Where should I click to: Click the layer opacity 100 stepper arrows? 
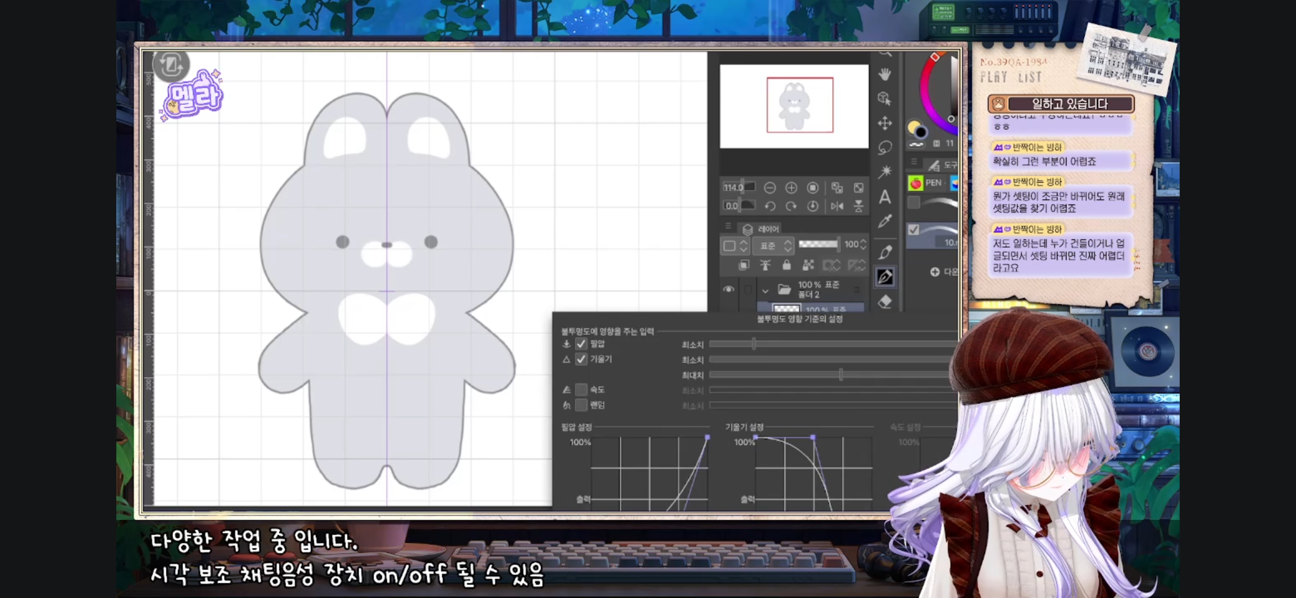(863, 245)
